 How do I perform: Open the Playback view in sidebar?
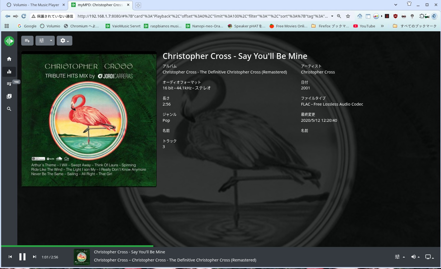[9, 72]
